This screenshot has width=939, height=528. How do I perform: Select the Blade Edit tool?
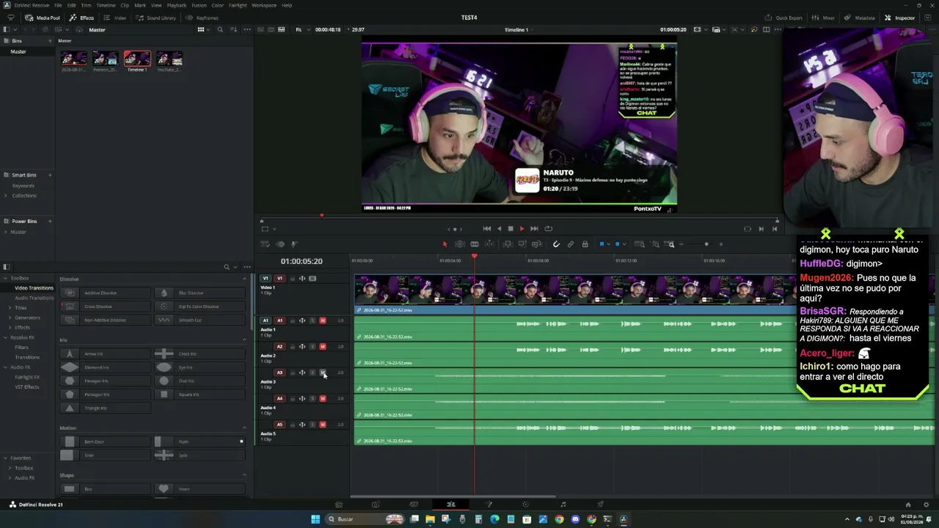pyautogui.click(x=475, y=244)
